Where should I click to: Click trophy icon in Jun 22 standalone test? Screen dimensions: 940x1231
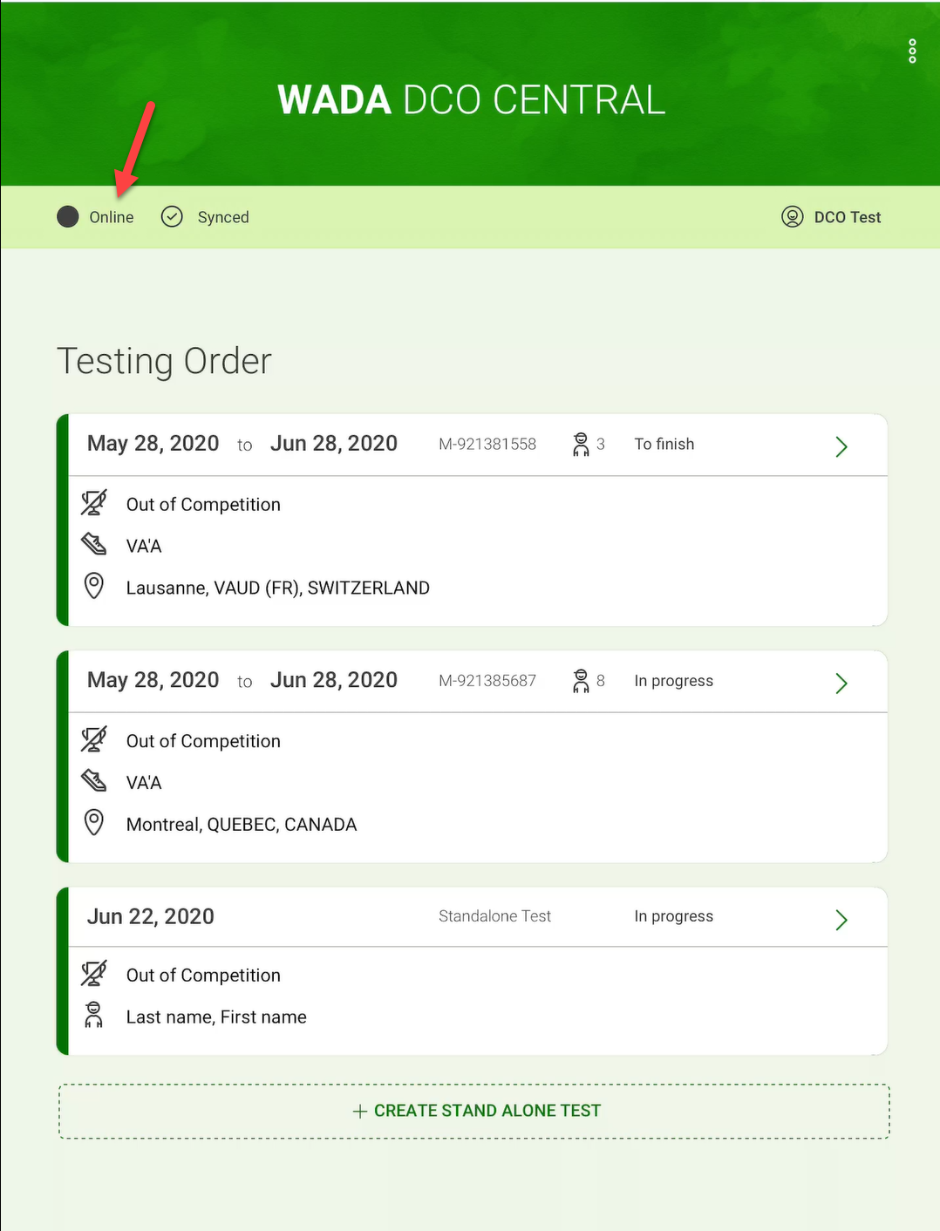coord(94,974)
